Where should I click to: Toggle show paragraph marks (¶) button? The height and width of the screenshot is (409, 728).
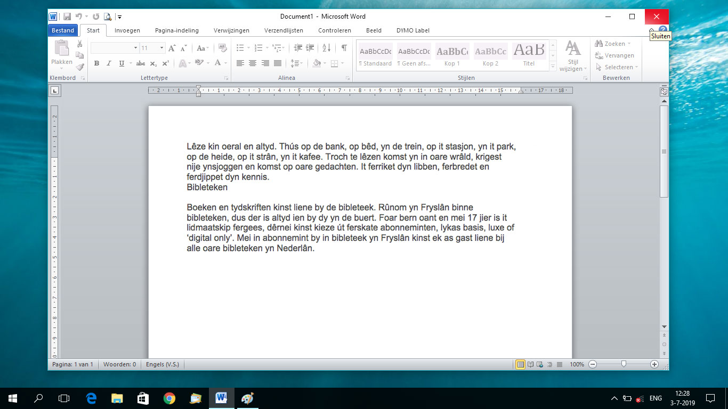pos(344,48)
